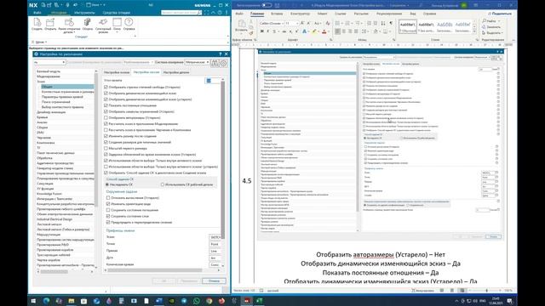Click the Справка (Help) question-mark icon in NX ribbon

pyautogui.click(x=129, y=22)
